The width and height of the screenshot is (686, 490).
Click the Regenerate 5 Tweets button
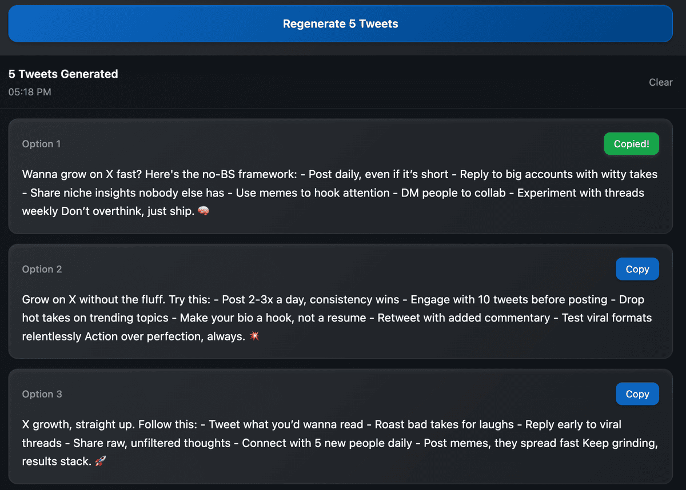[340, 24]
